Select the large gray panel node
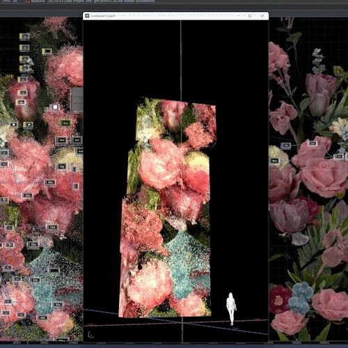The image size is (348, 348). (x=77, y=100)
